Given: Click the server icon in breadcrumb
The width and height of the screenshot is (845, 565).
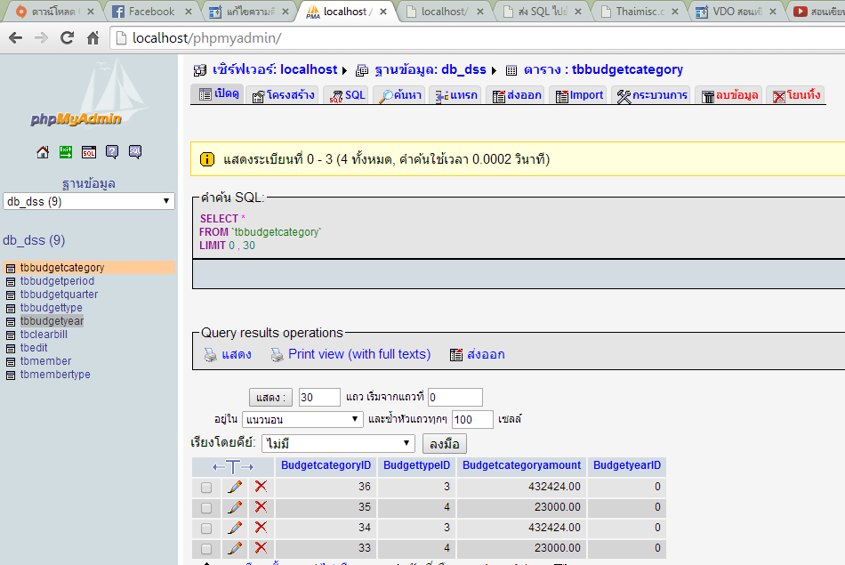Looking at the screenshot, I should tap(200, 70).
